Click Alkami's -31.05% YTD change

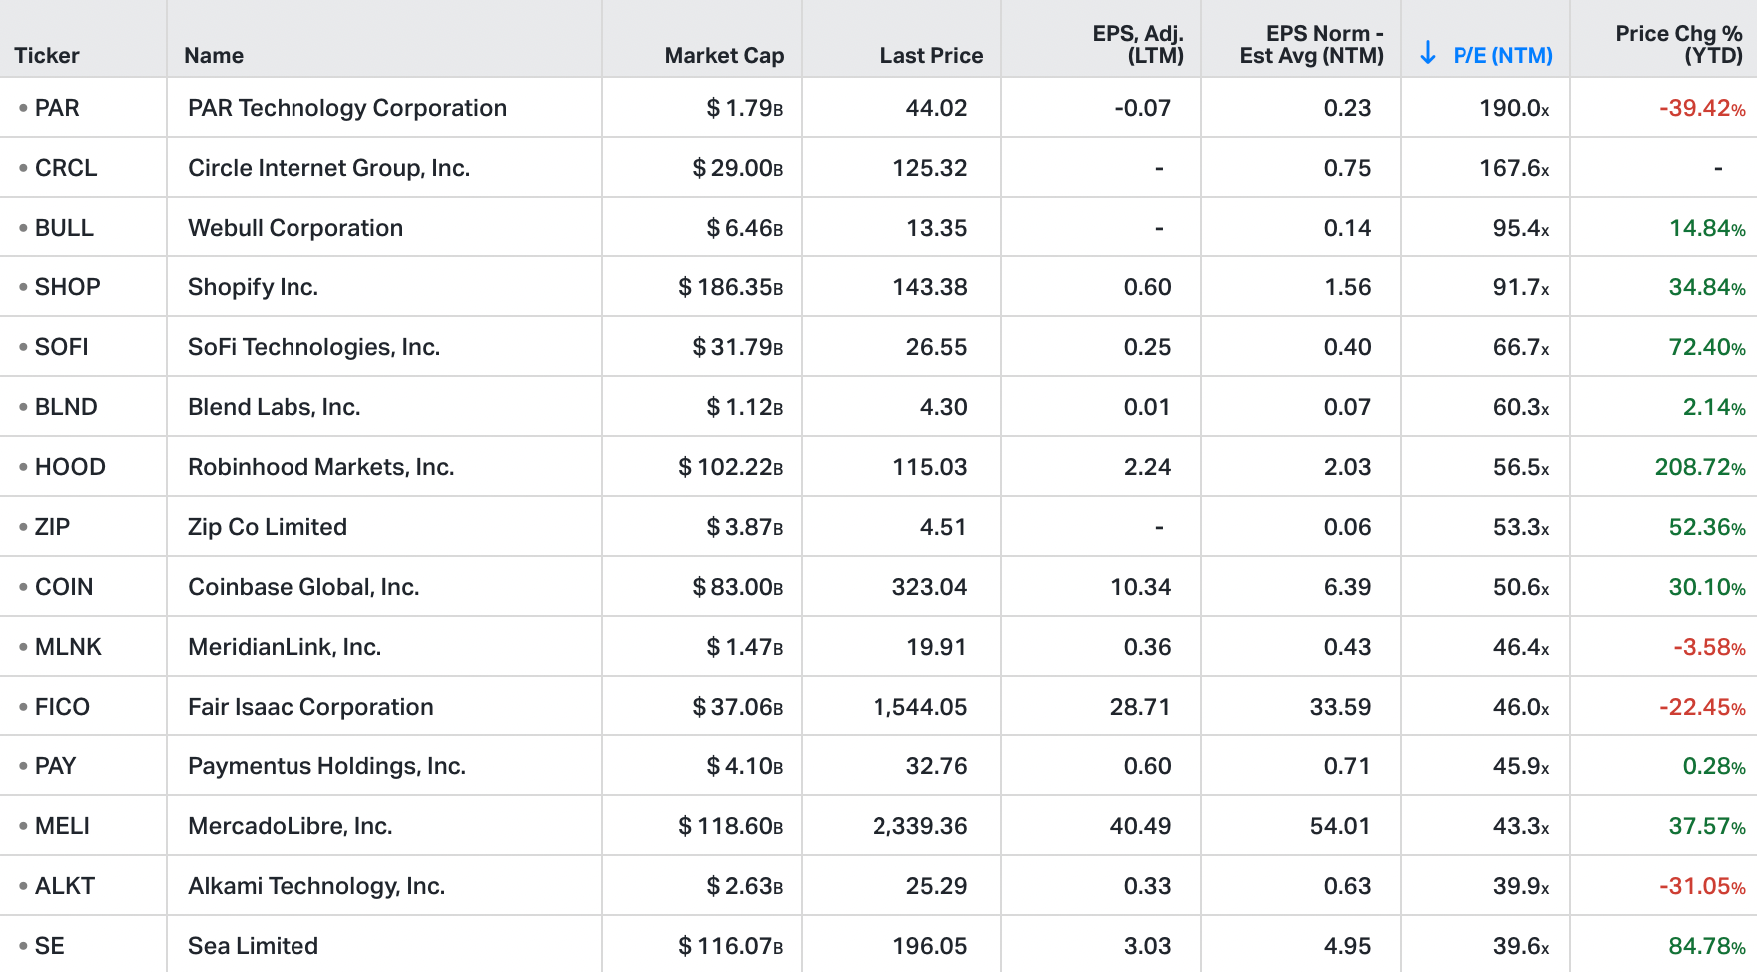coord(1703,886)
